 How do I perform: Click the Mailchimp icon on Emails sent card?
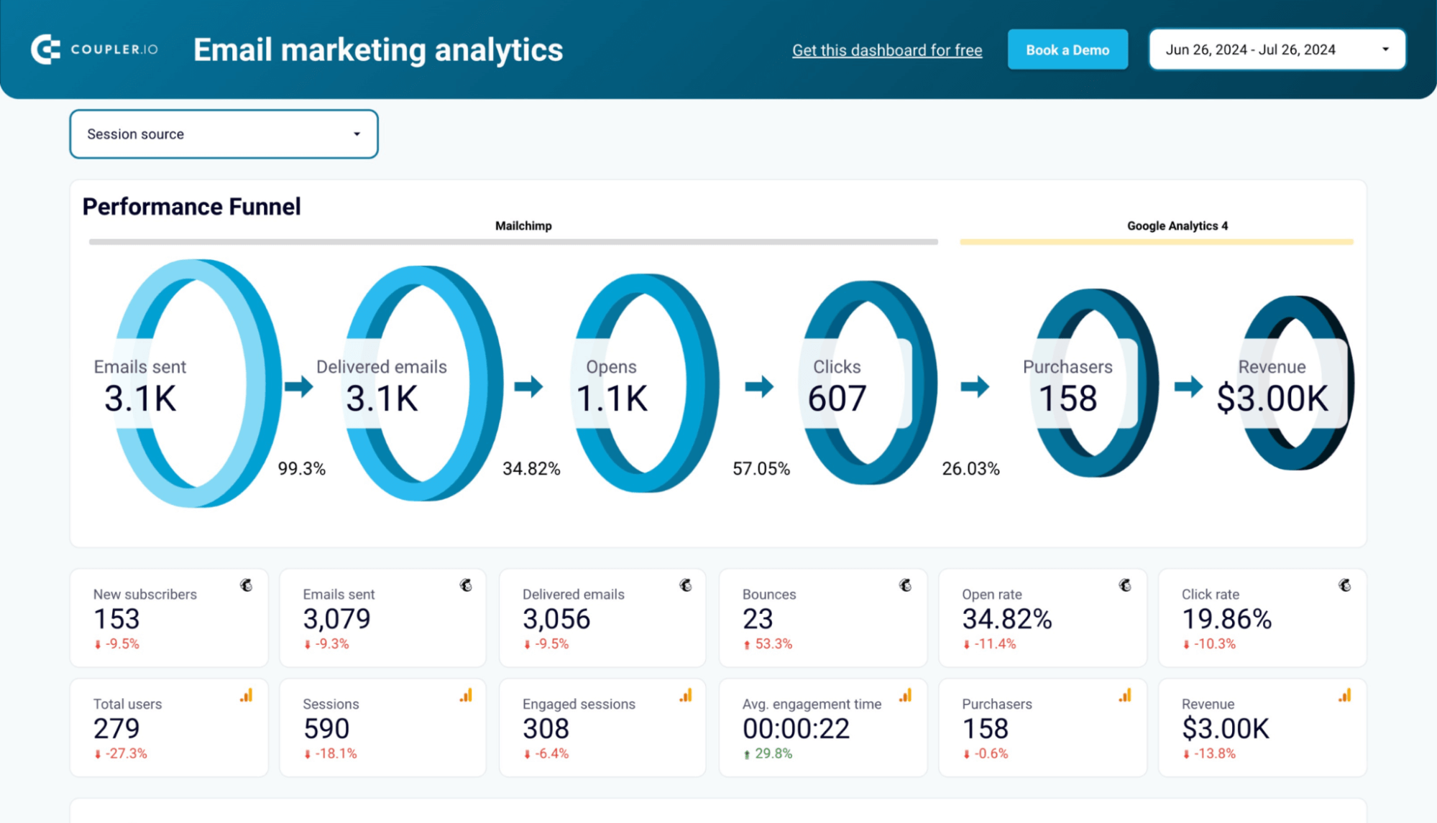click(466, 585)
